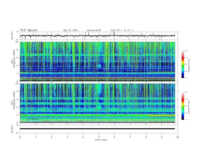Screen dimensions: 200x154
Task: Click the 'start UT = 0:0:1' text
Action: click(x=122, y=30)
